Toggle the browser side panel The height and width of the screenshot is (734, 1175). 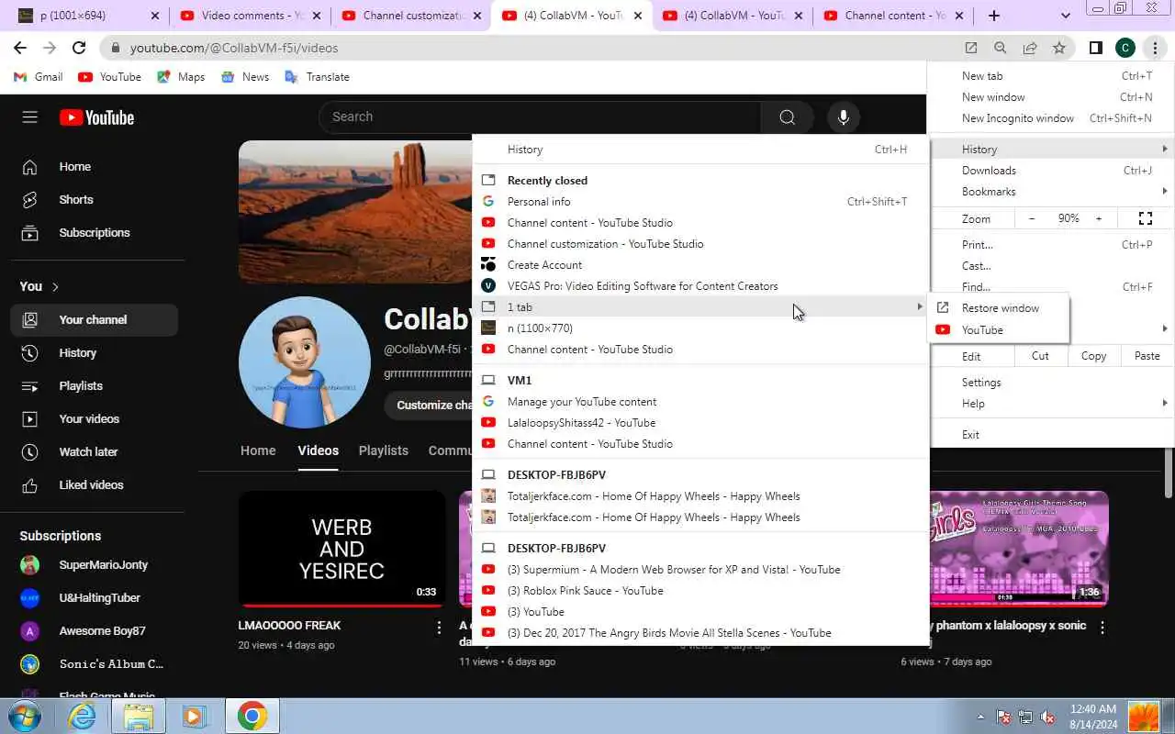point(1095,48)
